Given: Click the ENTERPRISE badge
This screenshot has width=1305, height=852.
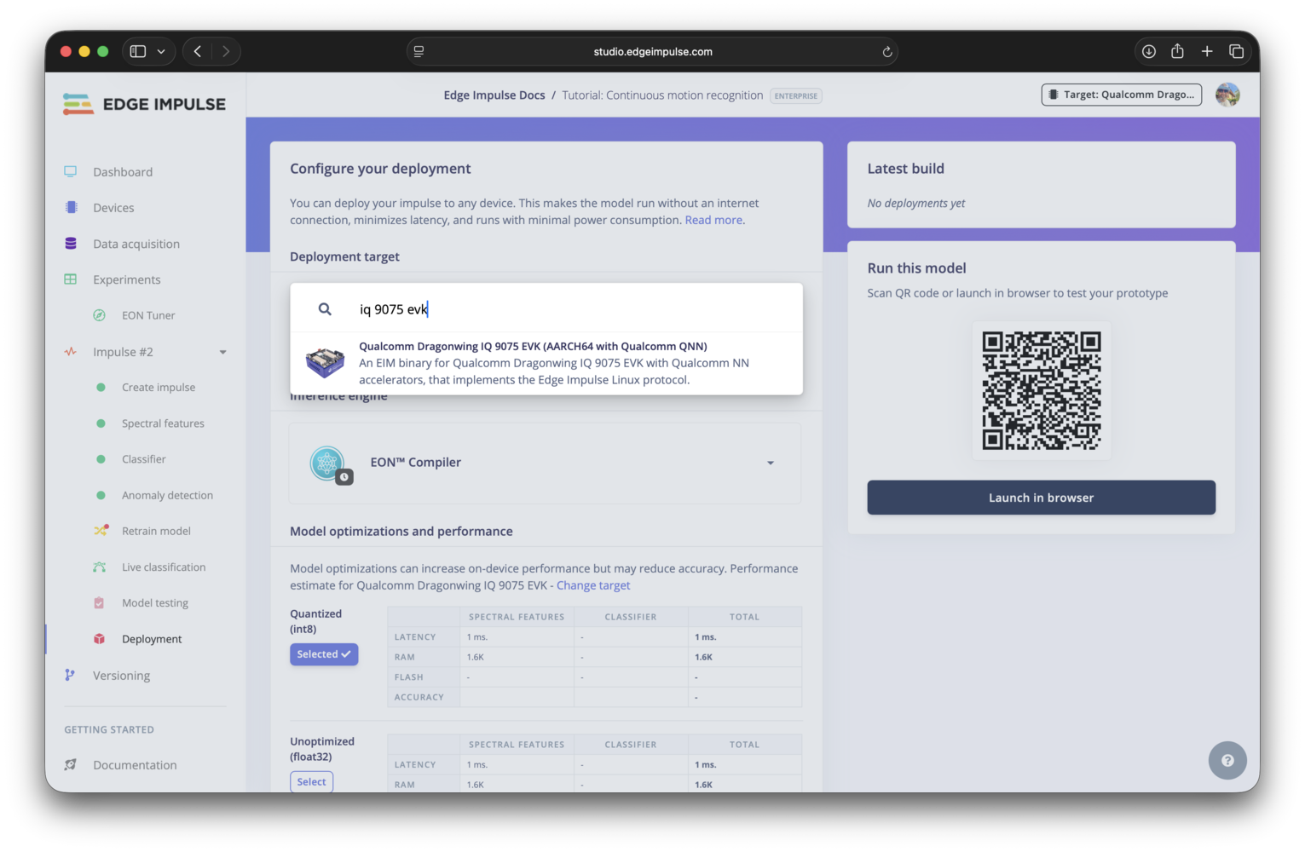Looking at the screenshot, I should (796, 95).
